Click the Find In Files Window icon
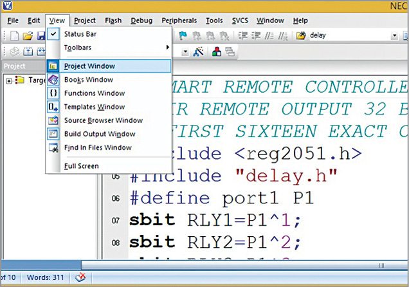This screenshot has width=409, height=287. point(53,147)
